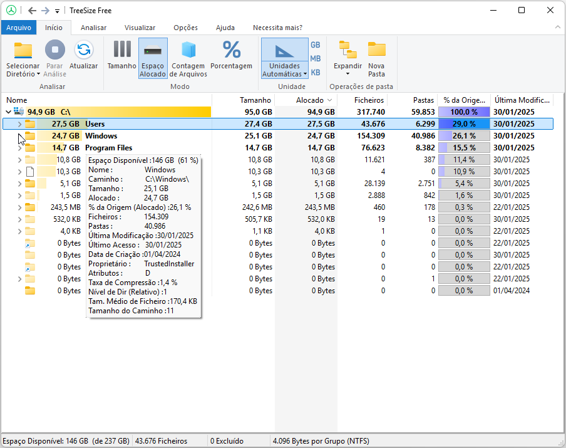Click the 532,0 KB folder icon
Screen dimensions: 566x448
[x=30, y=219]
